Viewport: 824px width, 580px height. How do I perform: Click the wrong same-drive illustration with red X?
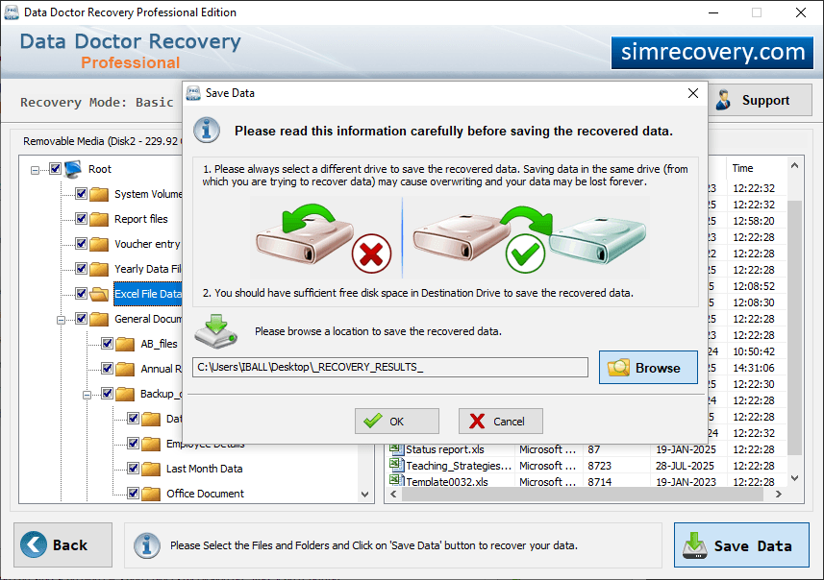click(x=323, y=238)
